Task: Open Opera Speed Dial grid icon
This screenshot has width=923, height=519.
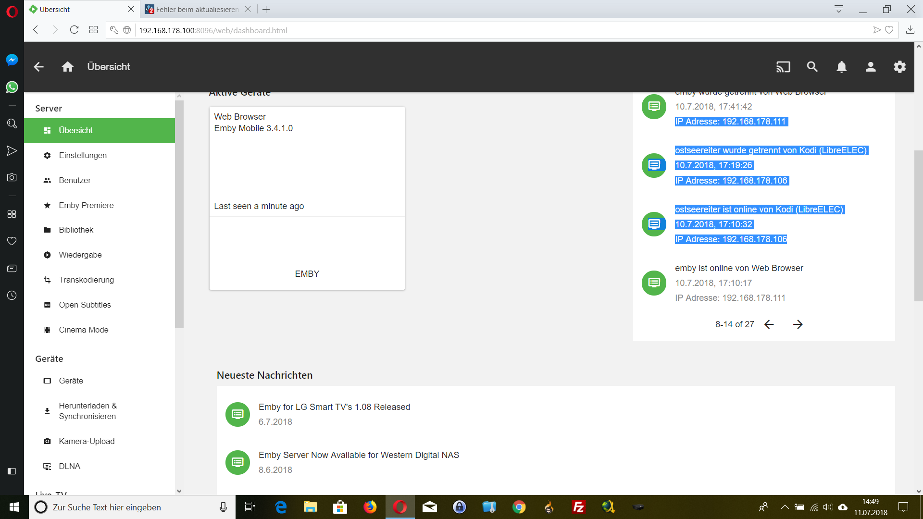Action: coord(93,30)
